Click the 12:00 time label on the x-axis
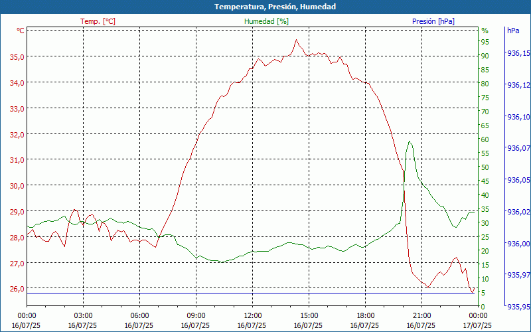Screen dimensions: 531x332 click(x=252, y=315)
